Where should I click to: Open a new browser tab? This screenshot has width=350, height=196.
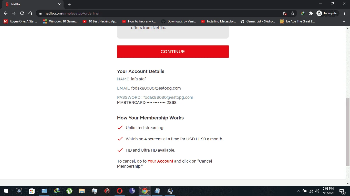pos(69,4)
